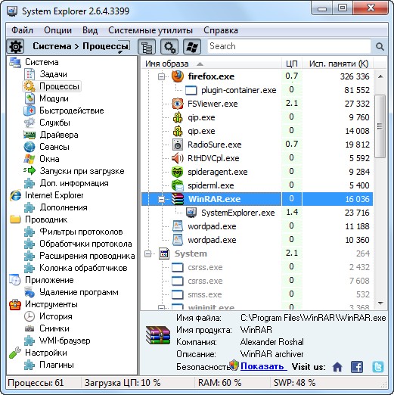The height and width of the screenshot is (395, 394).
Task: Click the Процессы gear icon in the sidebar
Action: point(29,86)
